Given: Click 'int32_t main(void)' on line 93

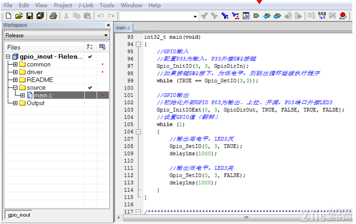Looking at the screenshot, I should 172,37.
